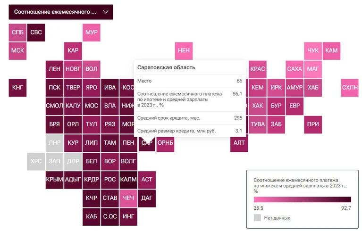Image resolution: width=362 pixels, height=231 pixels.
Task: Select the СПБ region tile
Action: [x=17, y=33]
